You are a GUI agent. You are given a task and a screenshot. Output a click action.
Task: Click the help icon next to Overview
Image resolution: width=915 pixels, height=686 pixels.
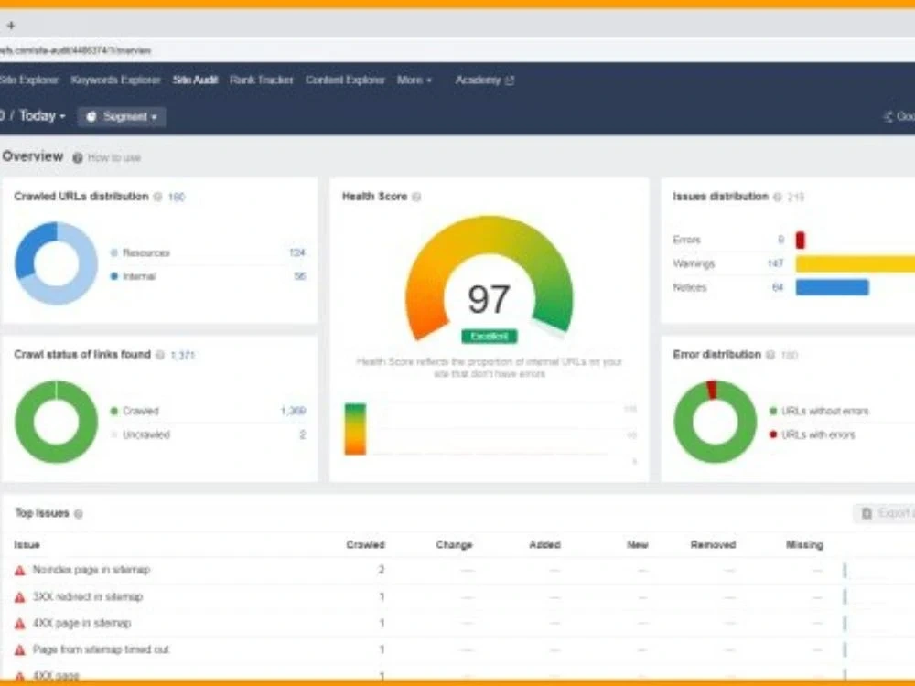tap(77, 157)
